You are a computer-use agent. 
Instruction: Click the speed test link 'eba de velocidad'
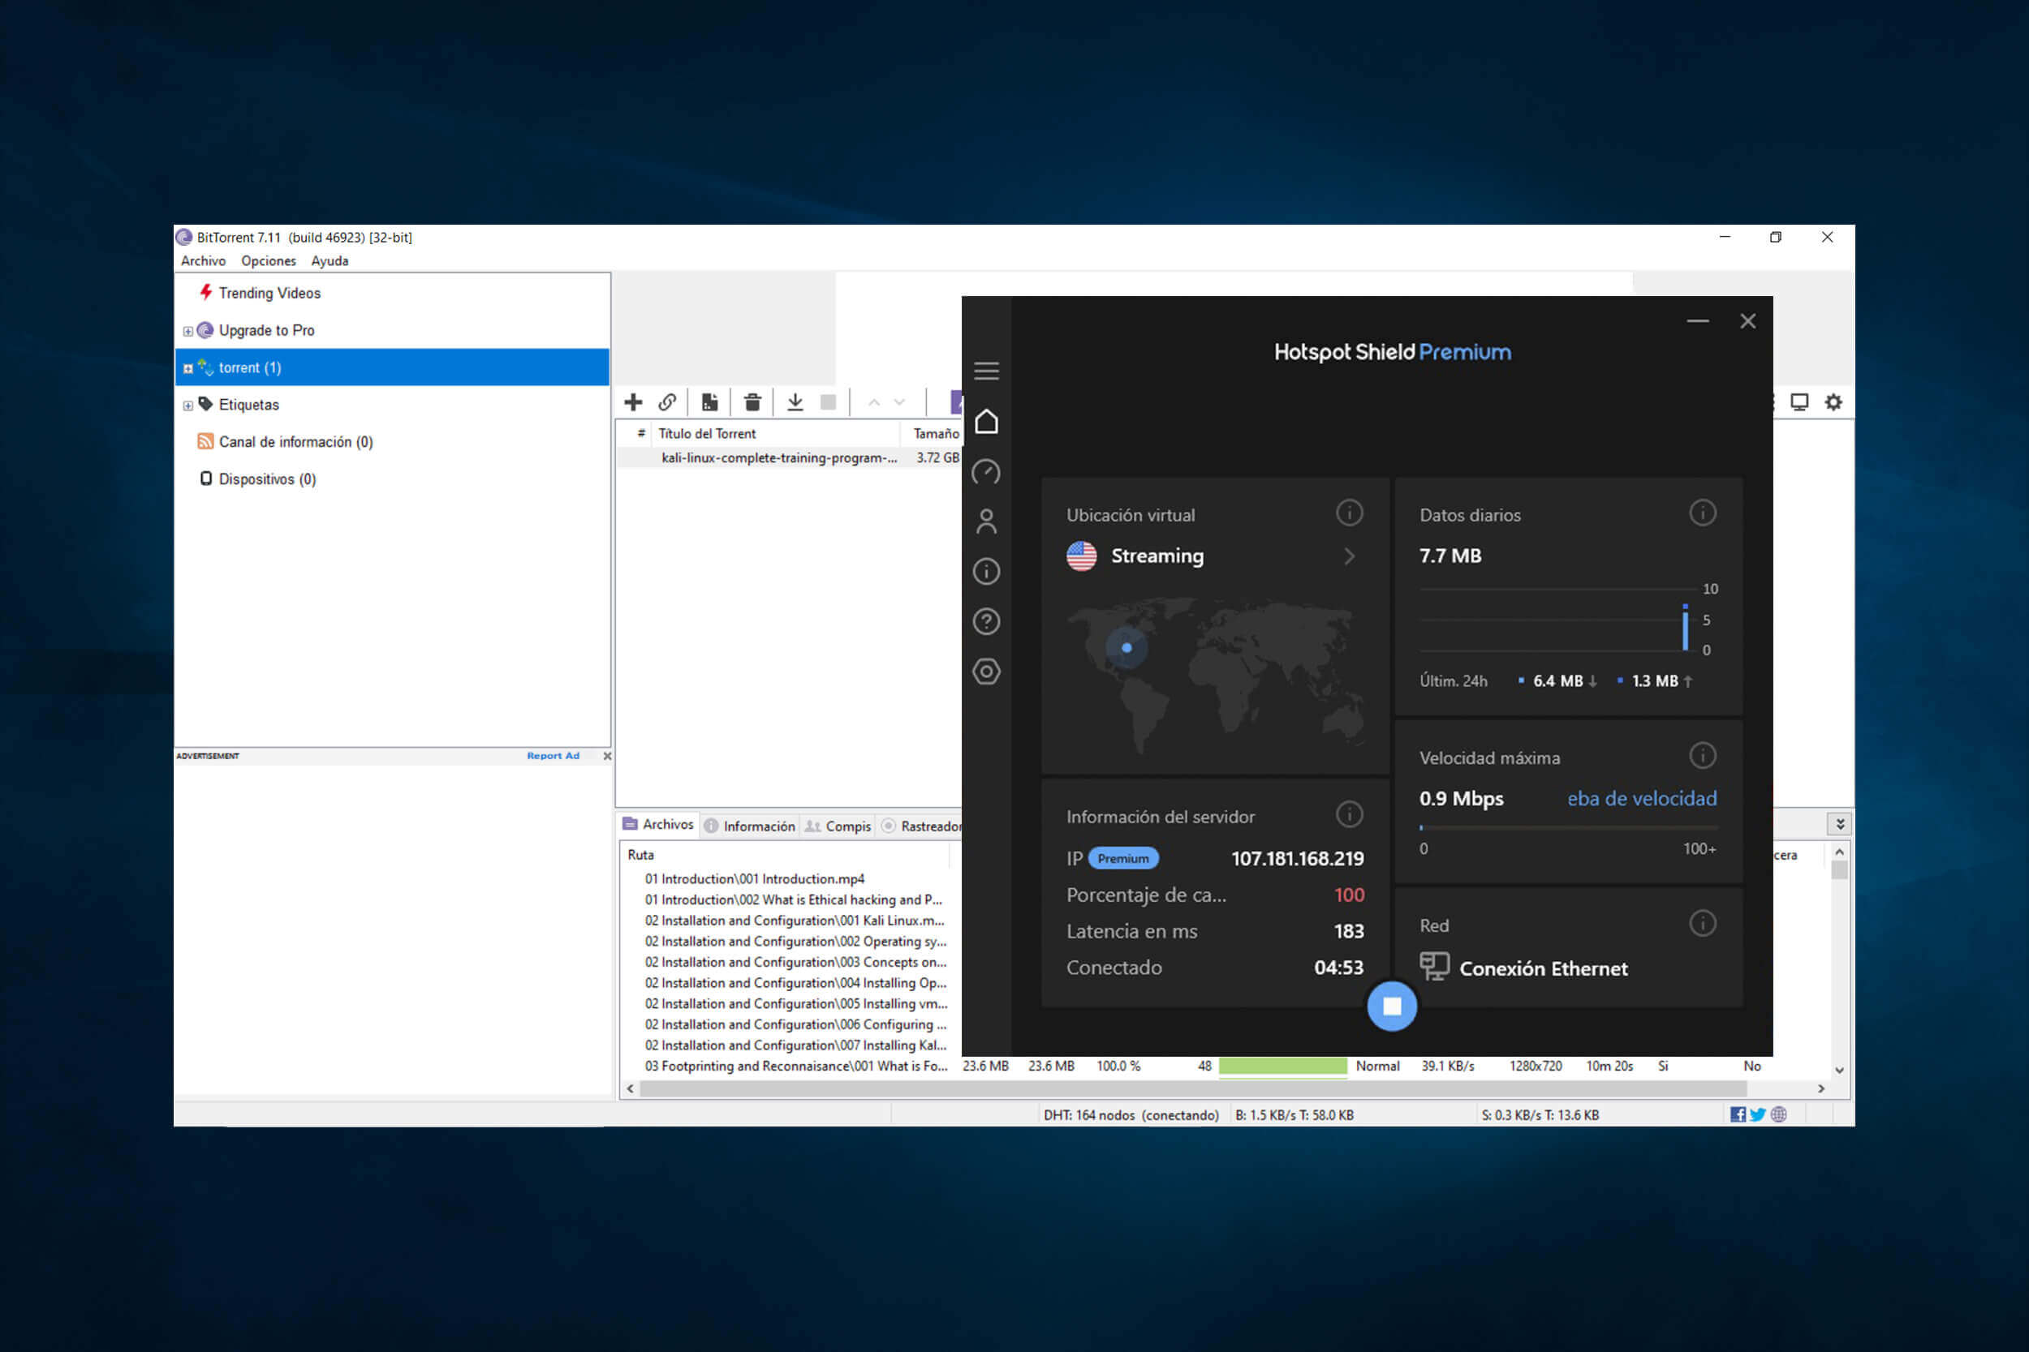tap(1642, 798)
